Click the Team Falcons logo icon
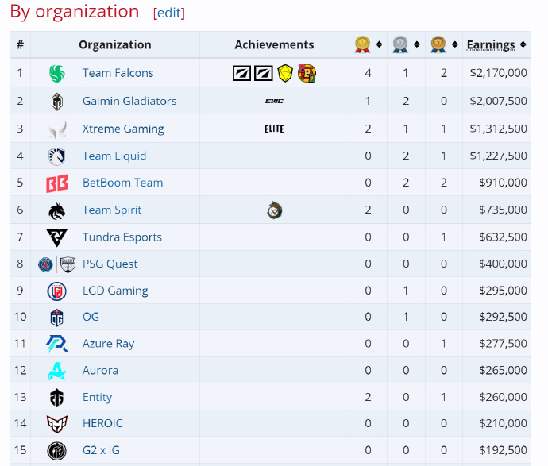This screenshot has width=548, height=466. tap(57, 73)
